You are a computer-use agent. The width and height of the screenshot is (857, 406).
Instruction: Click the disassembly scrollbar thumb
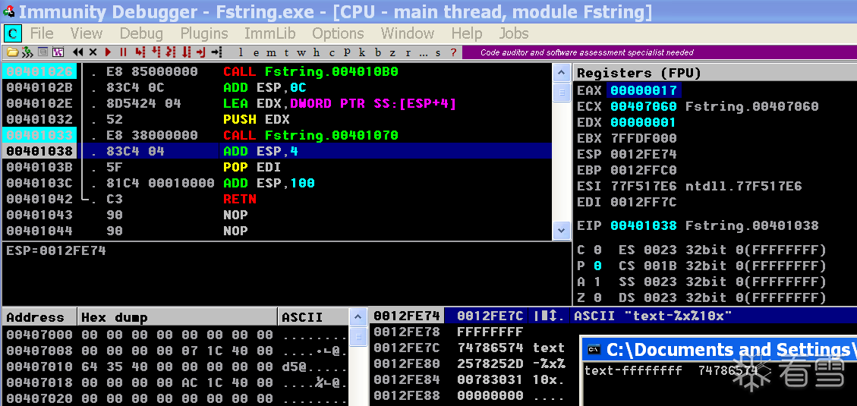coord(561,93)
